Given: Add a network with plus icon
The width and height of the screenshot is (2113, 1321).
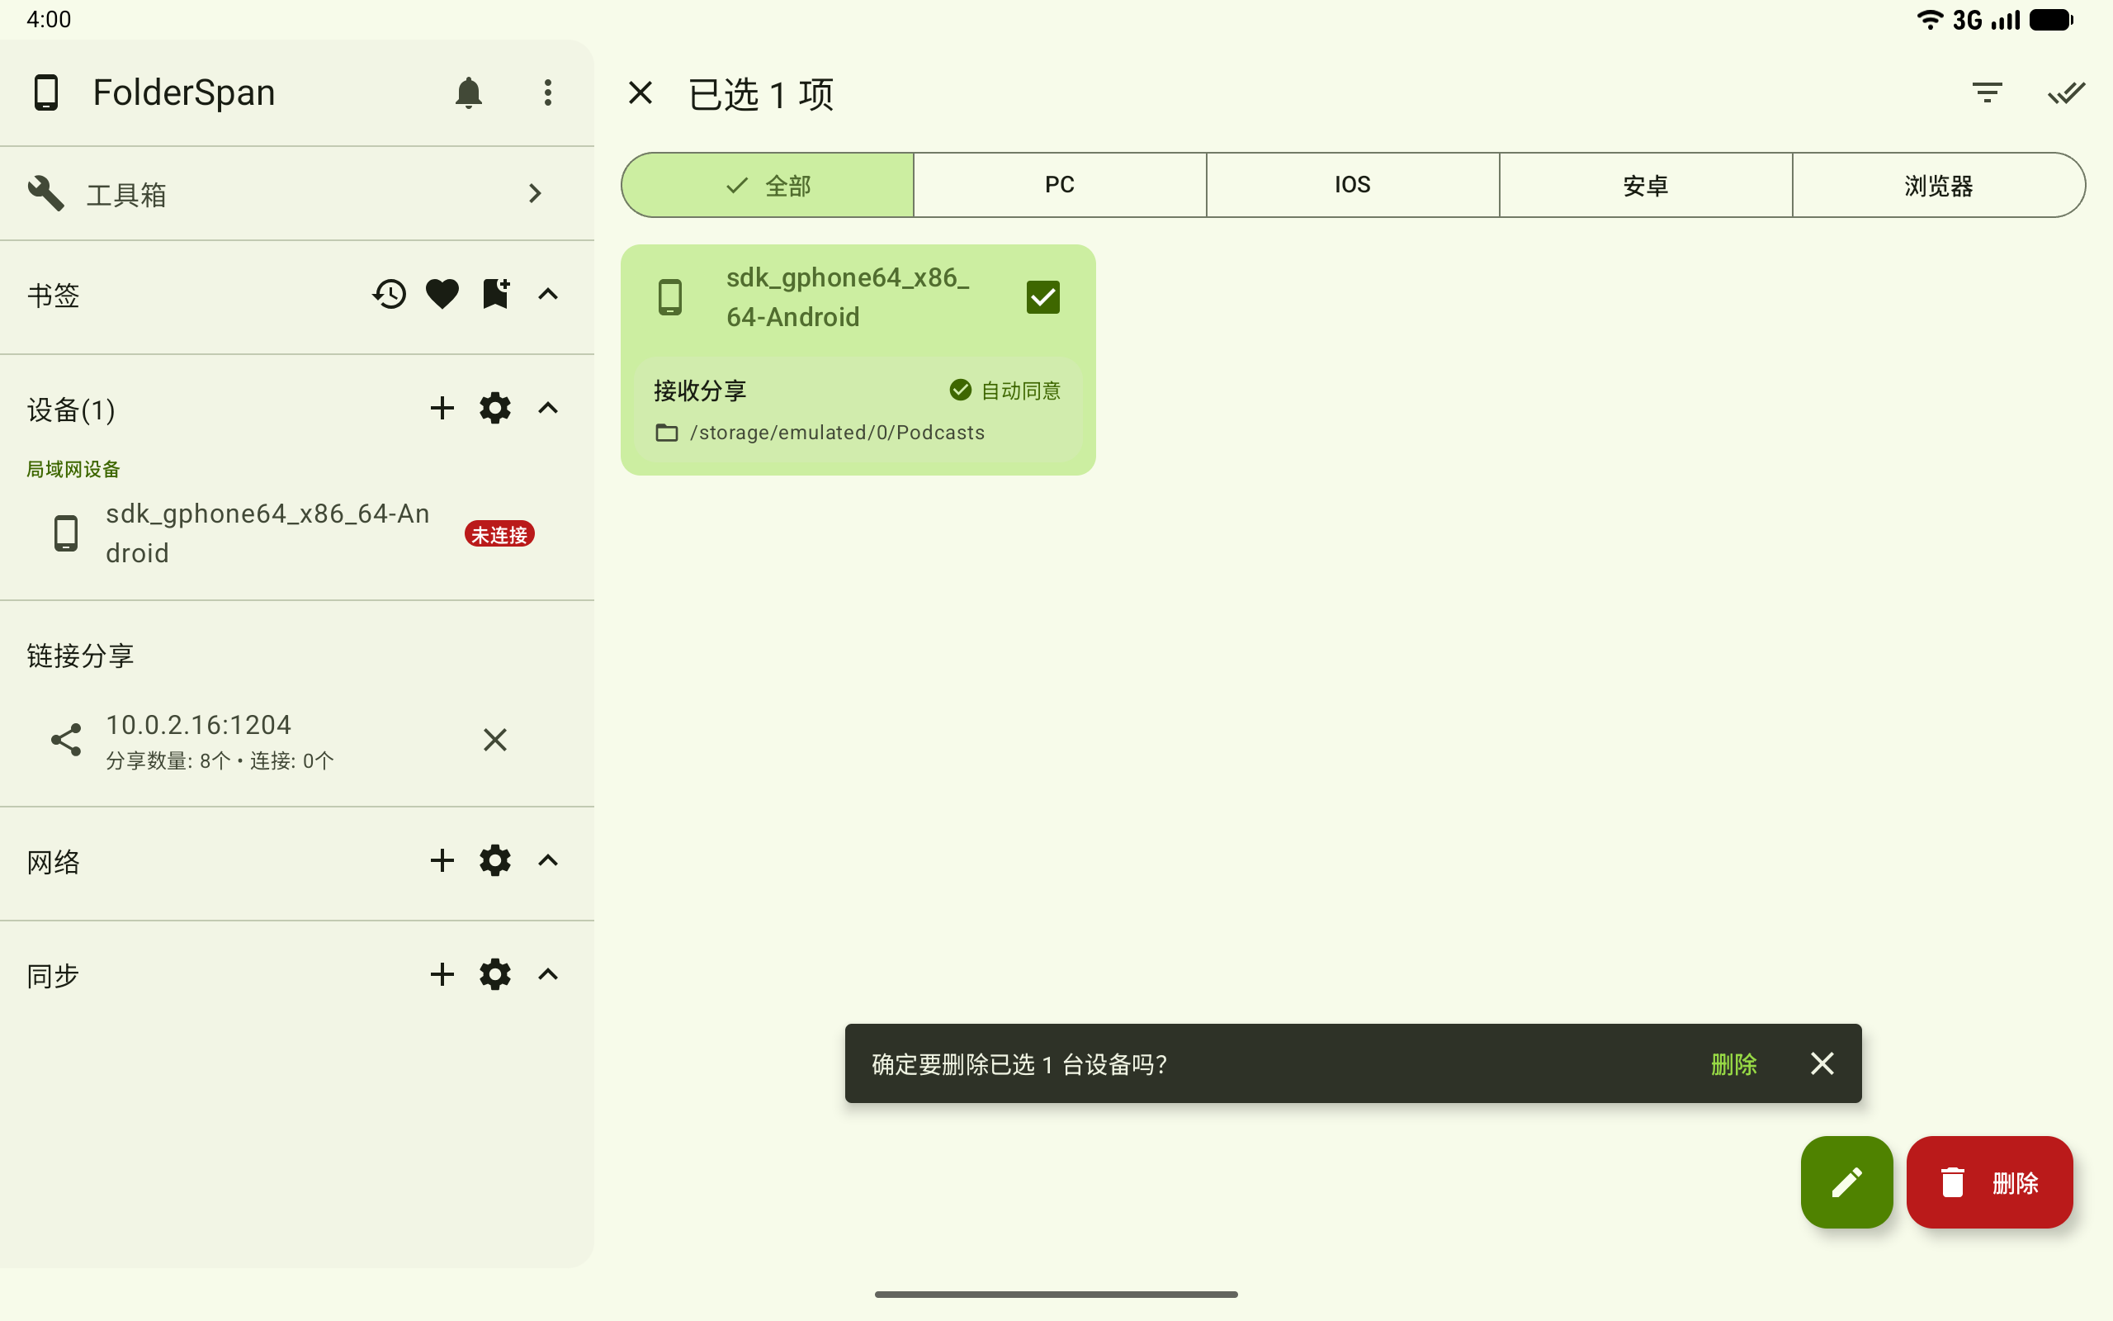Looking at the screenshot, I should (x=442, y=860).
